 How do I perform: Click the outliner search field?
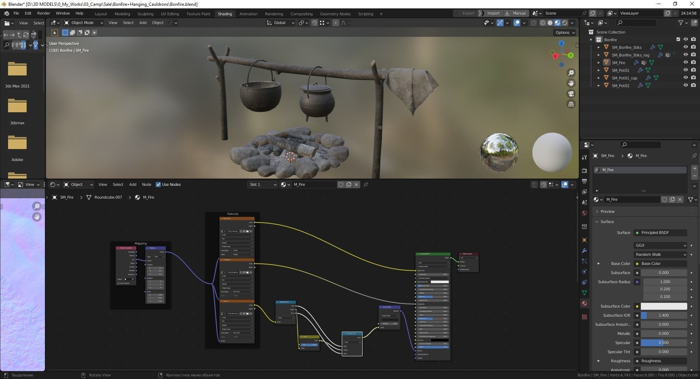pyautogui.click(x=636, y=23)
